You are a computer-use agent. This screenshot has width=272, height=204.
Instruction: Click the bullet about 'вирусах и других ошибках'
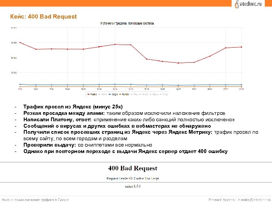tap(117, 126)
